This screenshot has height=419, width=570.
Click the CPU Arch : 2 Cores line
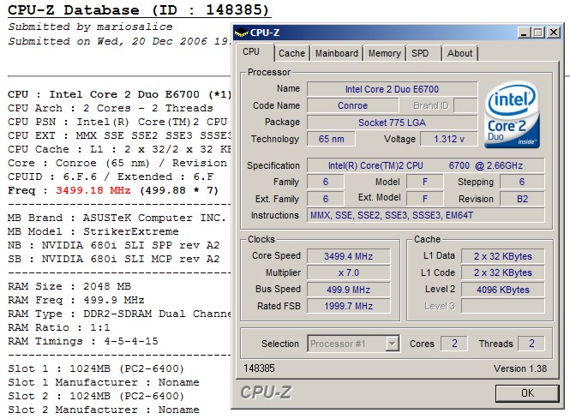(111, 108)
